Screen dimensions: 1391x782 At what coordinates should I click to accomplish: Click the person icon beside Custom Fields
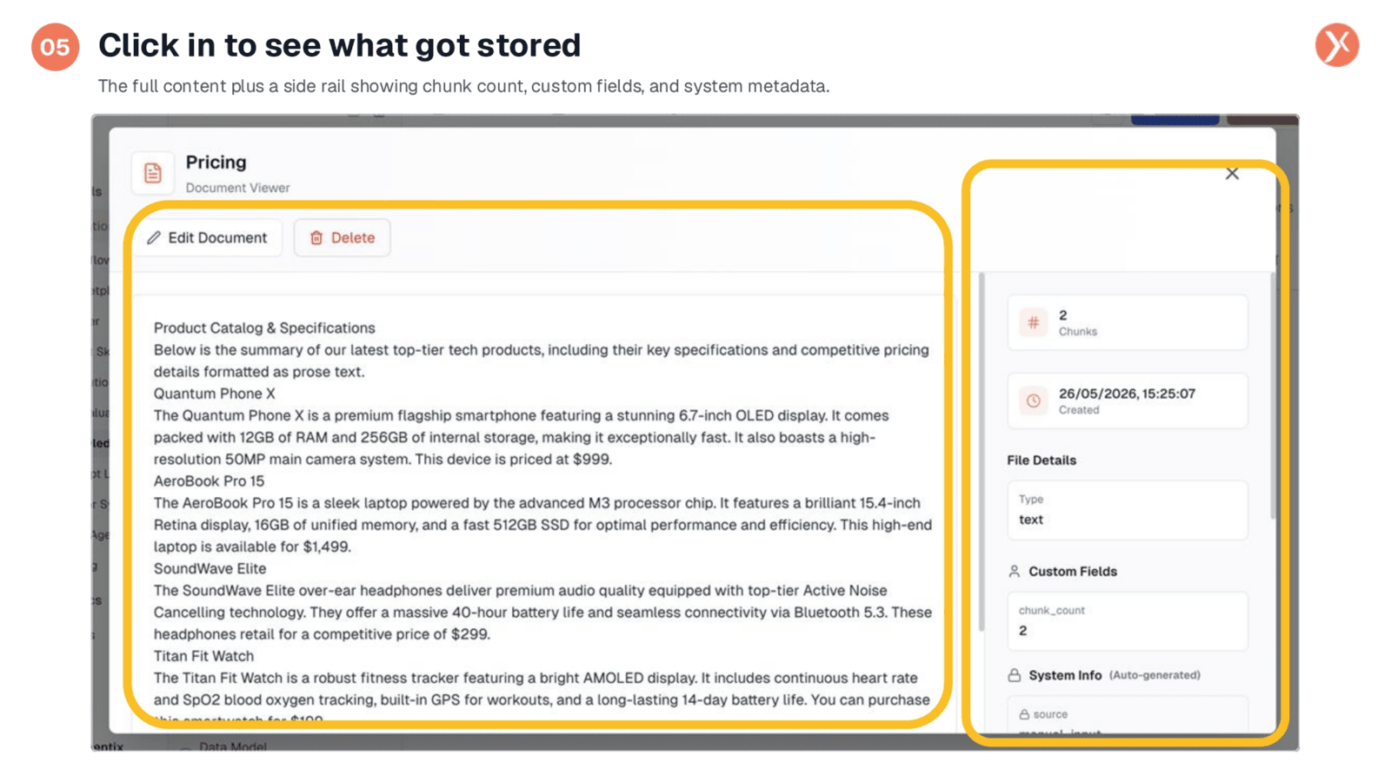click(x=1014, y=571)
